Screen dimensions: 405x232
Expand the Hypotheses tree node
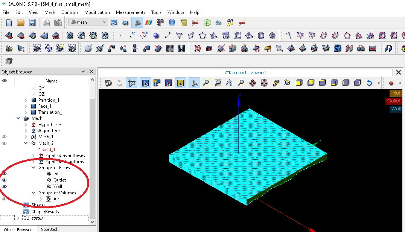pyautogui.click(x=26, y=125)
